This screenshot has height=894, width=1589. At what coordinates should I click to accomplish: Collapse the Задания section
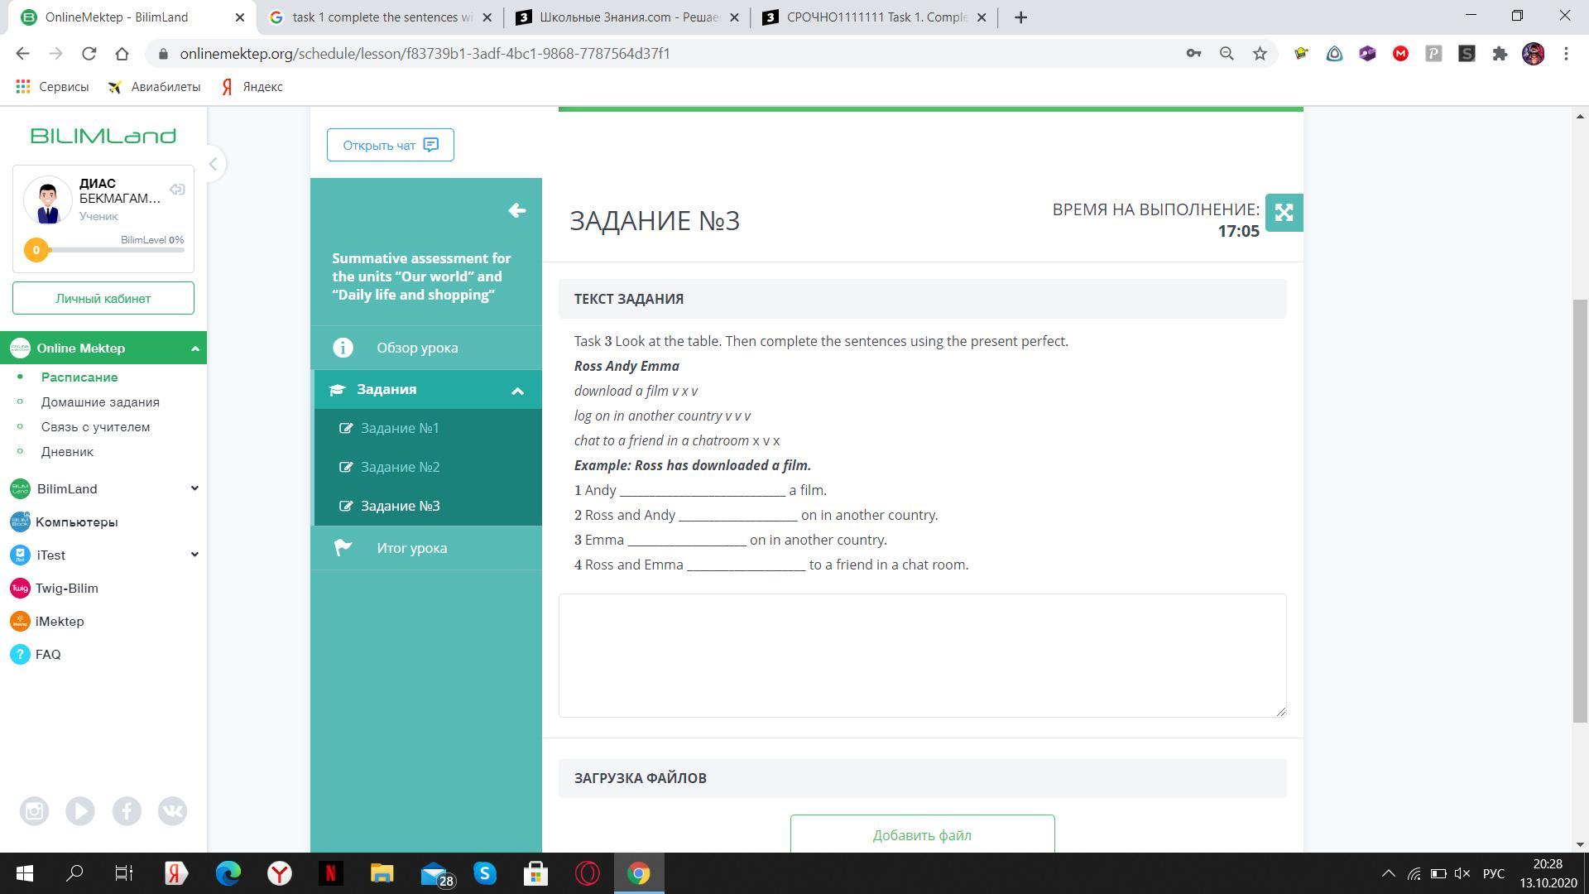517,391
